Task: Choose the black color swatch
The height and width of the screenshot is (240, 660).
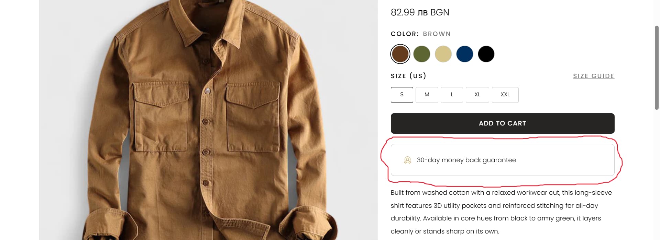Action: (x=486, y=54)
